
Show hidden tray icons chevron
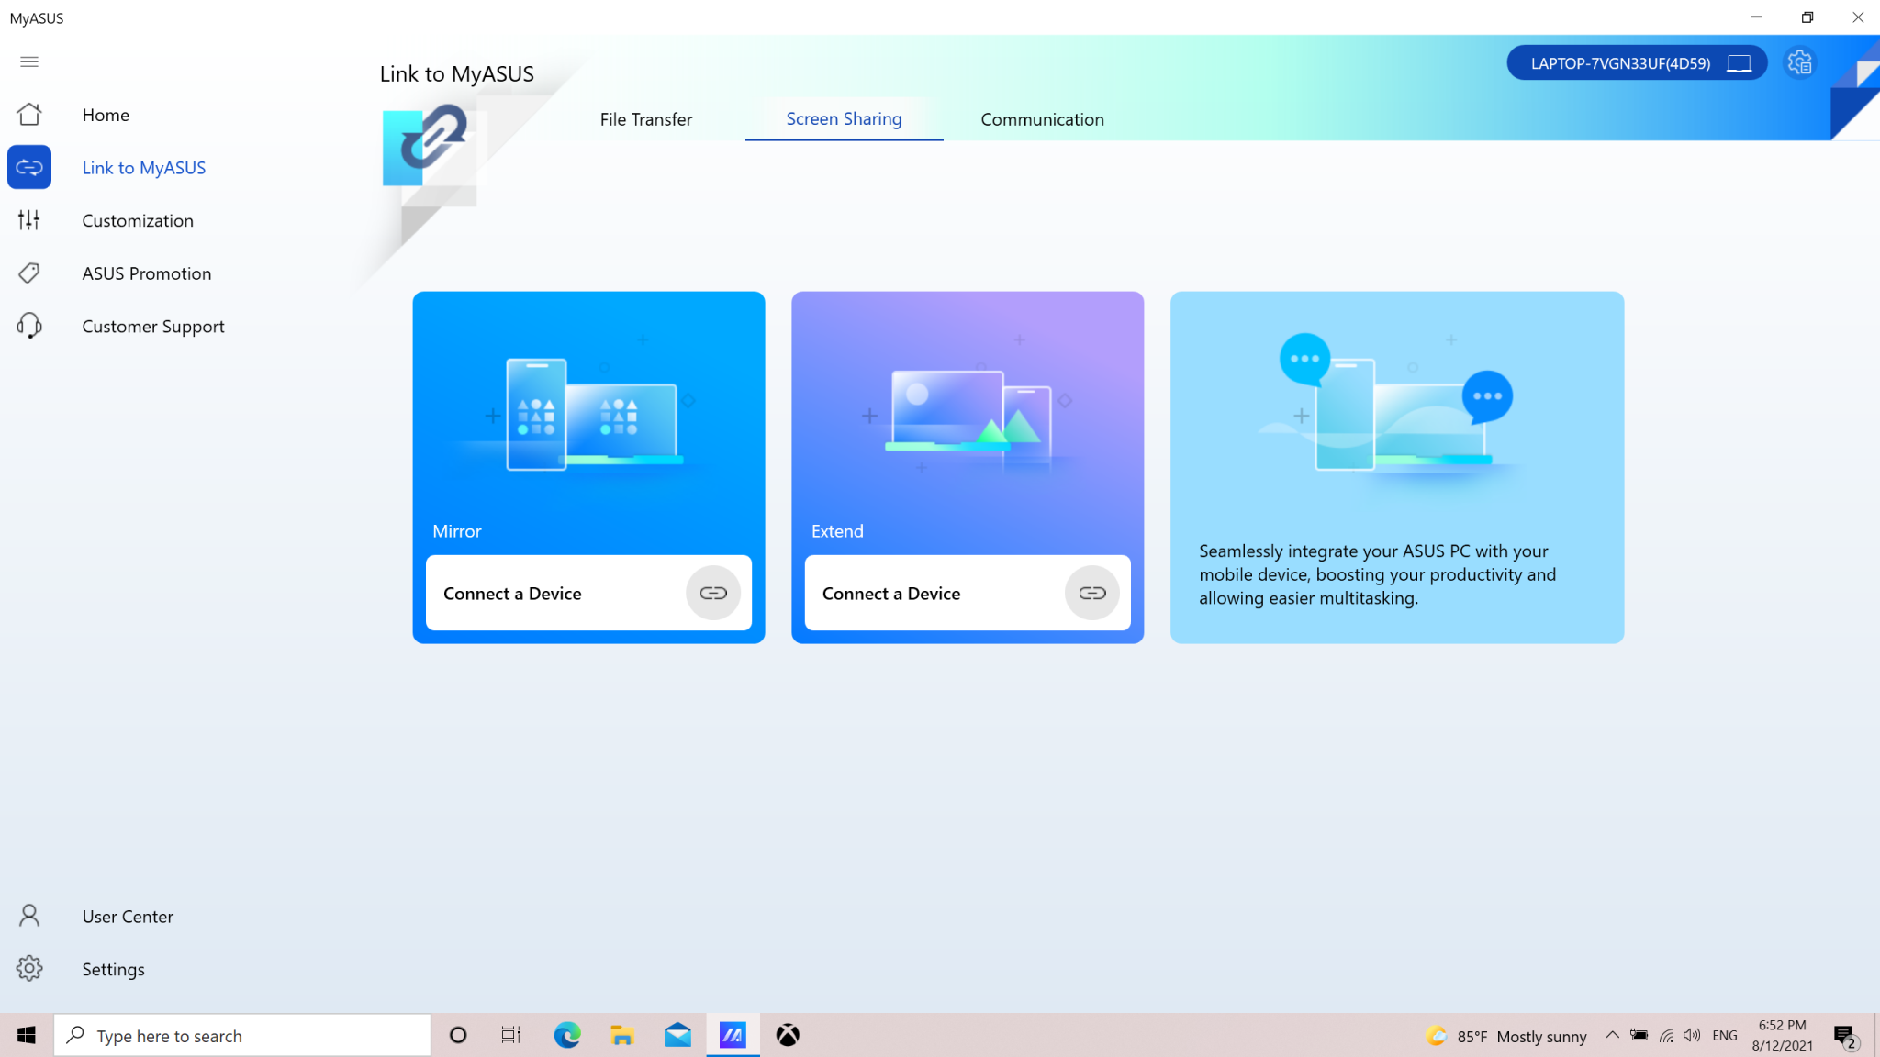[1612, 1035]
